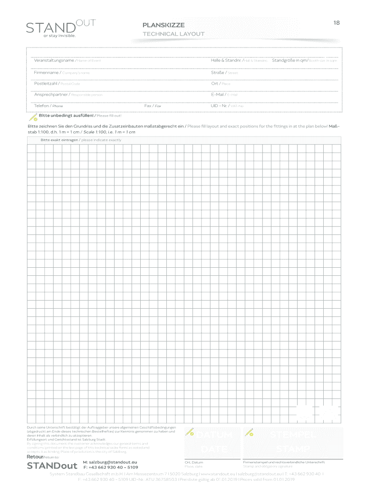Click the STANDout logo in the footer
The width and height of the screenshot is (366, 487).
pos(52,466)
